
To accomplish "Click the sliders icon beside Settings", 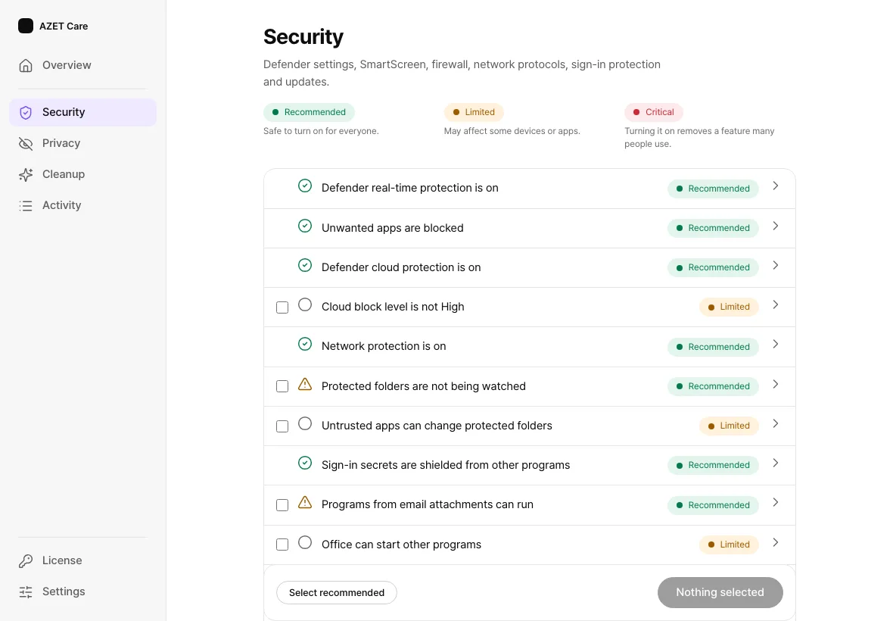I will [x=26, y=592].
